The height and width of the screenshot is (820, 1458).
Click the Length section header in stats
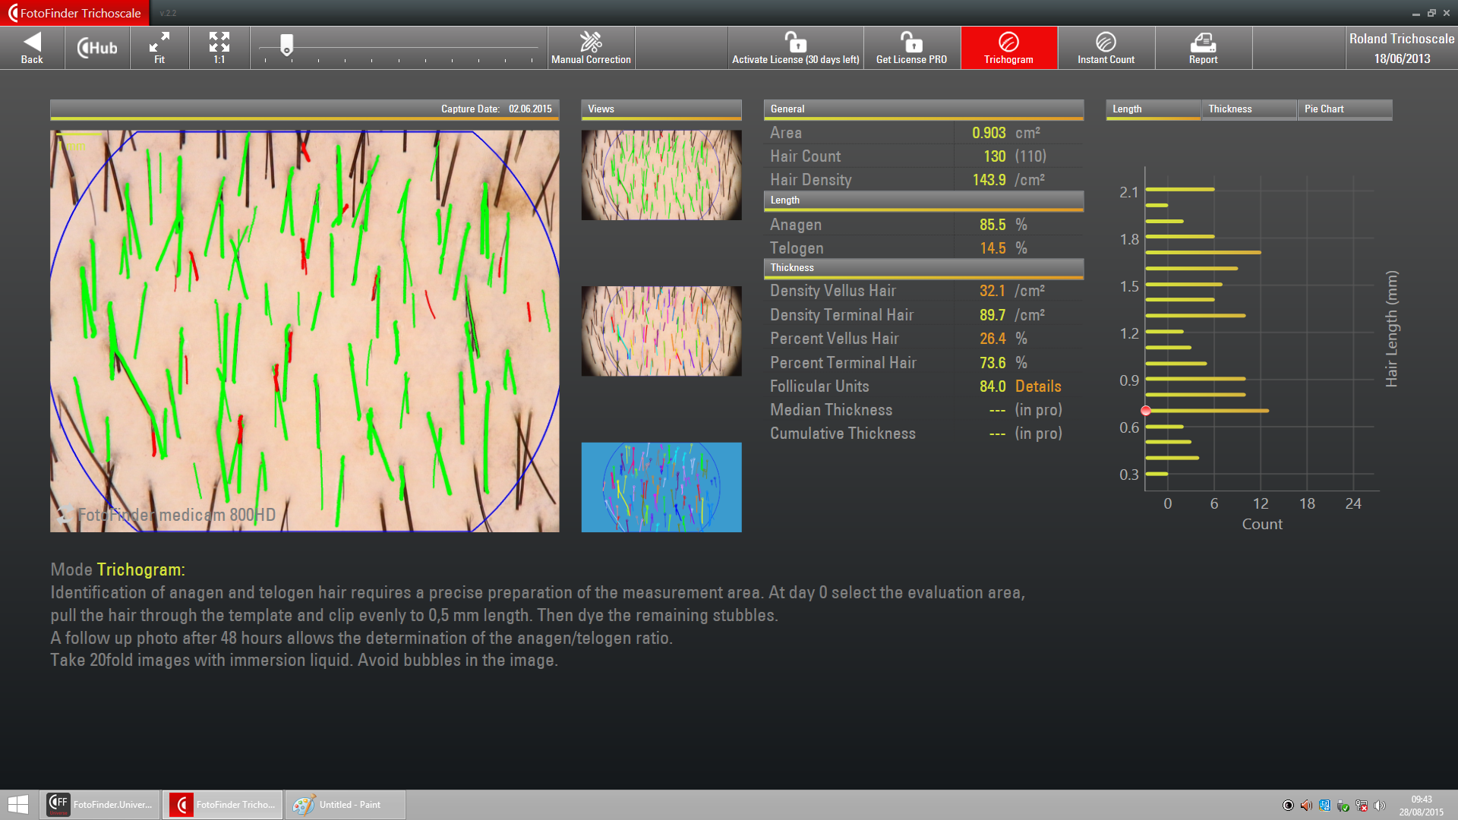pyautogui.click(x=923, y=200)
